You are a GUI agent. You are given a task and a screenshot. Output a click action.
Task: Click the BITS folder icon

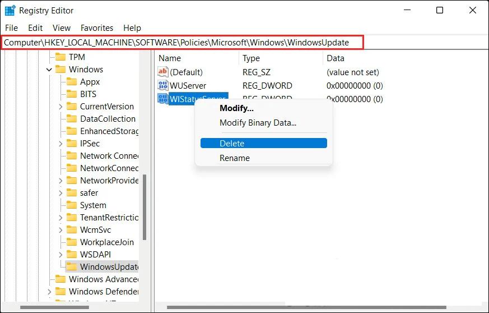point(72,94)
